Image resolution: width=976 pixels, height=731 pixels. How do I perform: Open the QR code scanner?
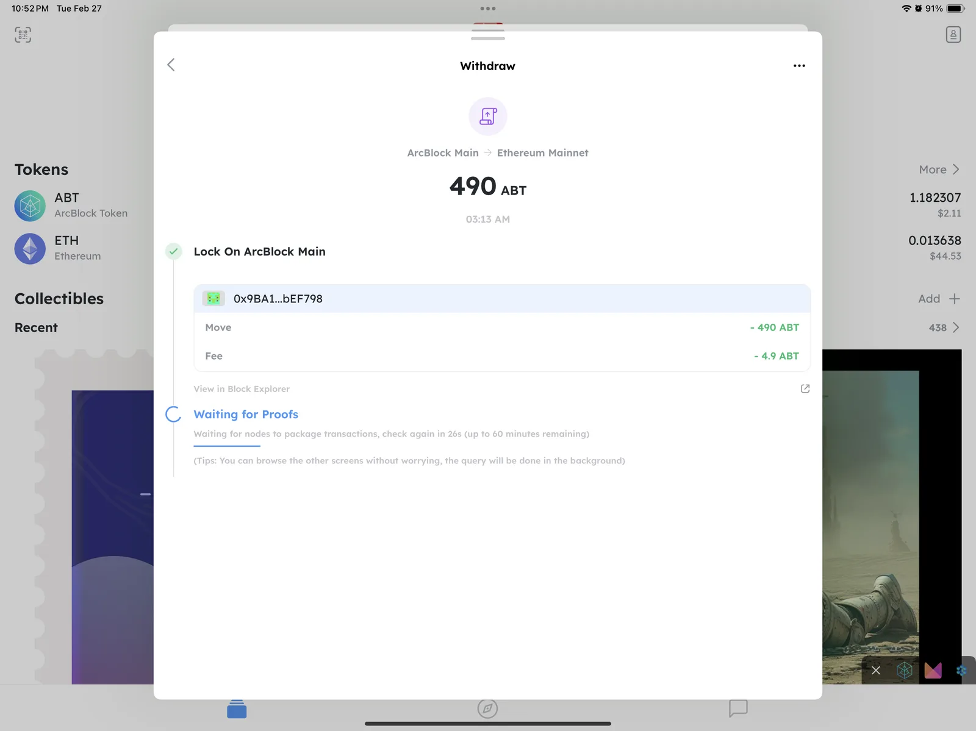point(23,35)
